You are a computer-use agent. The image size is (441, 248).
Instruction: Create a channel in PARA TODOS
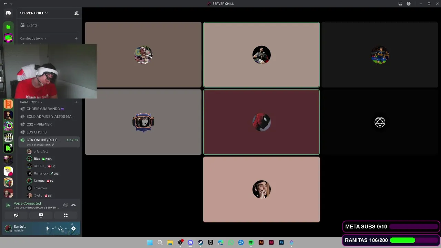pos(76,102)
